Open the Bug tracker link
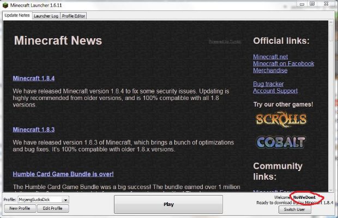 tap(268, 84)
